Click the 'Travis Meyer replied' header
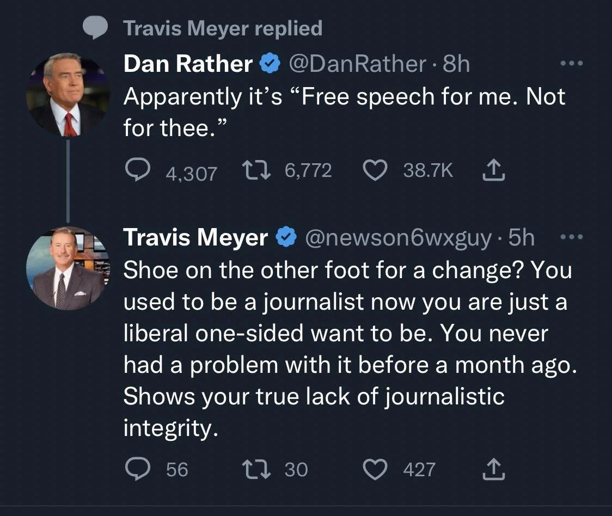The image size is (612, 516). pyautogui.click(x=223, y=28)
